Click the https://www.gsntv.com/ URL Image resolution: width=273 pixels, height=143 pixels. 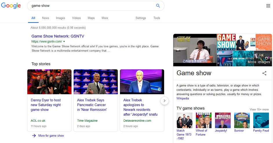coord(47,42)
